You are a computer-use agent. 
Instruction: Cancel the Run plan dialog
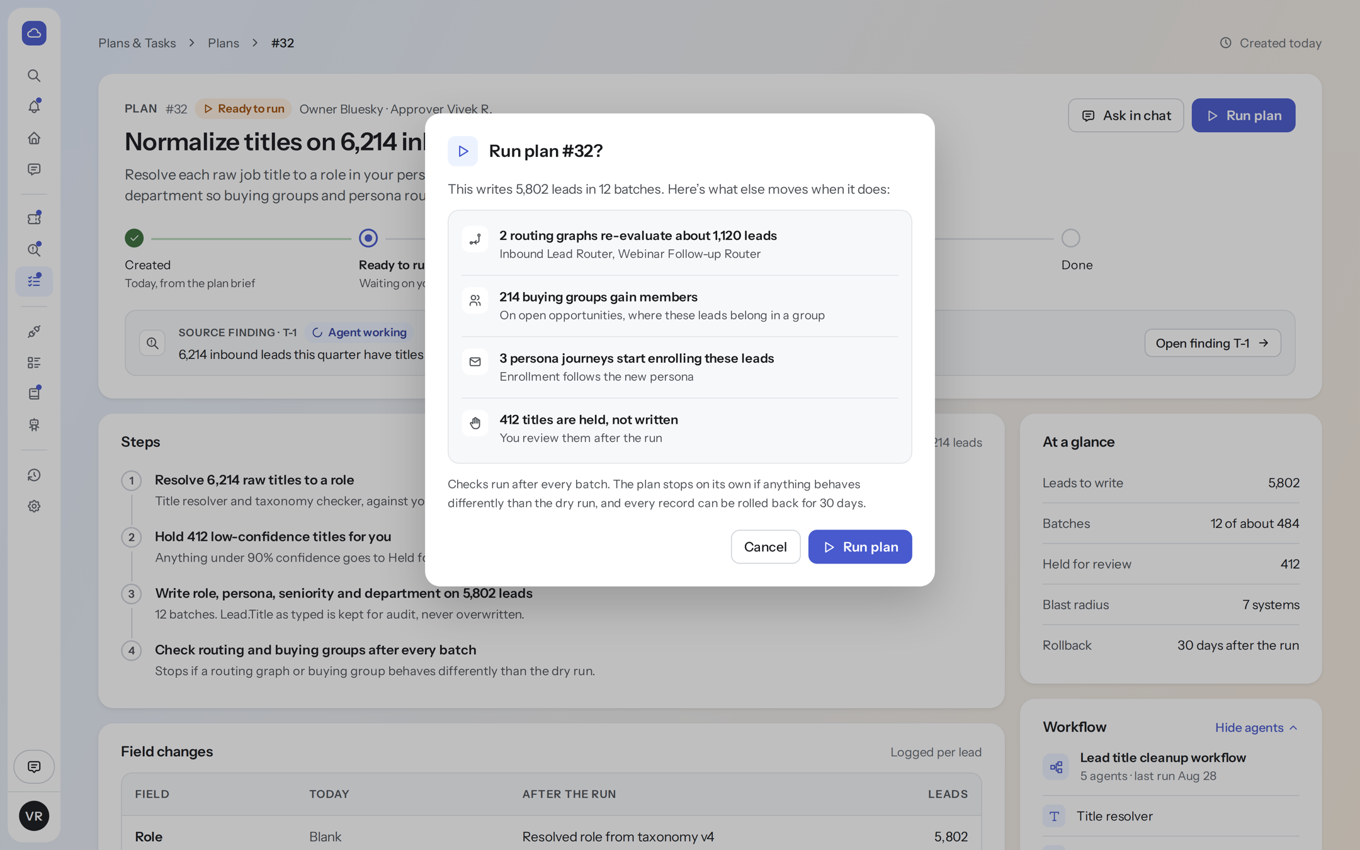[766, 547]
